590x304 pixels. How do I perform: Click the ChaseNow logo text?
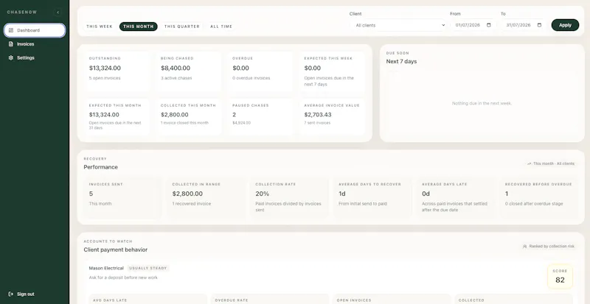tap(22, 13)
